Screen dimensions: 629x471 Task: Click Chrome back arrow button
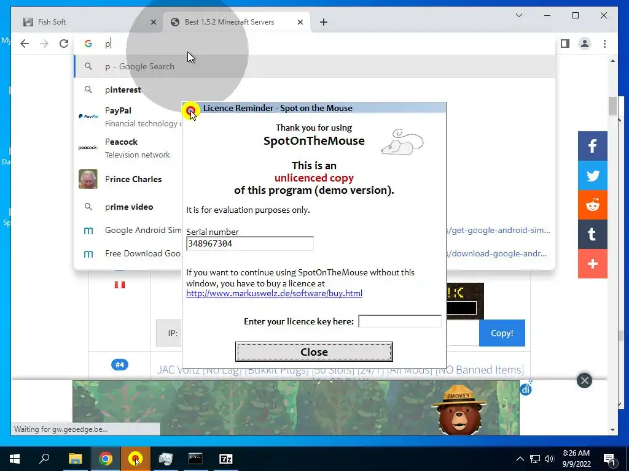(x=25, y=44)
